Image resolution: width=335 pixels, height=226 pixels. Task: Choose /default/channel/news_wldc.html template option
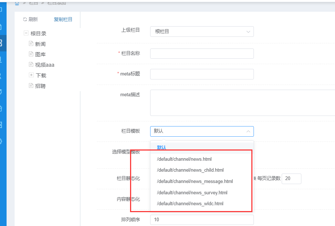point(202,204)
